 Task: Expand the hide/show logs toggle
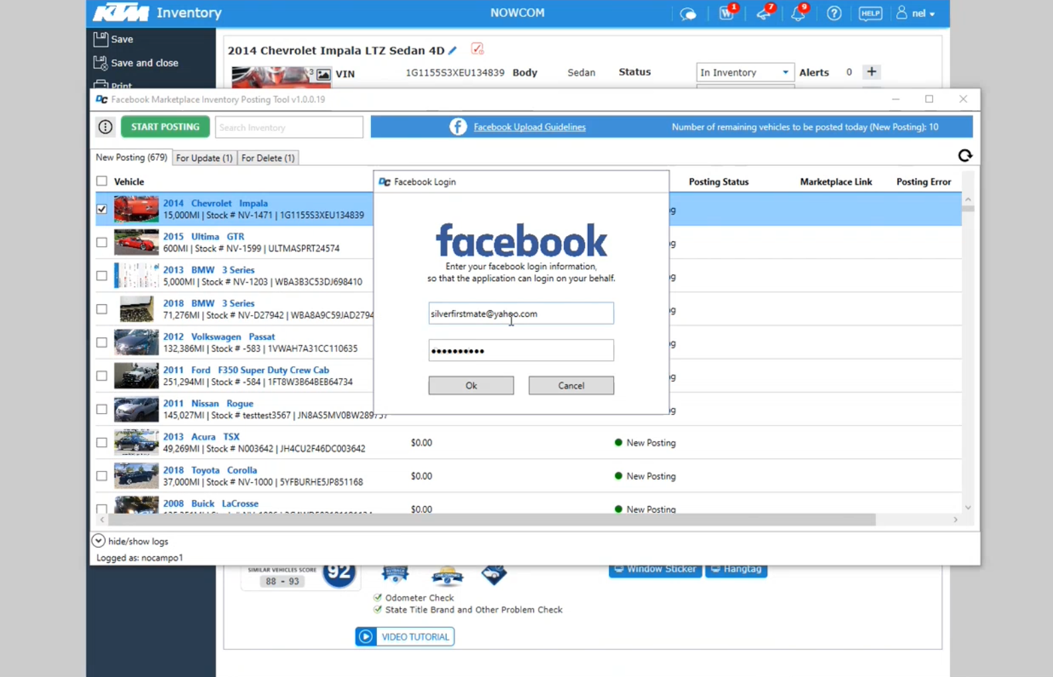point(98,540)
